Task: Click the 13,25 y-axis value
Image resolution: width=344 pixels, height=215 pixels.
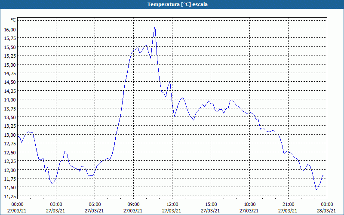Action: (x=10, y=126)
